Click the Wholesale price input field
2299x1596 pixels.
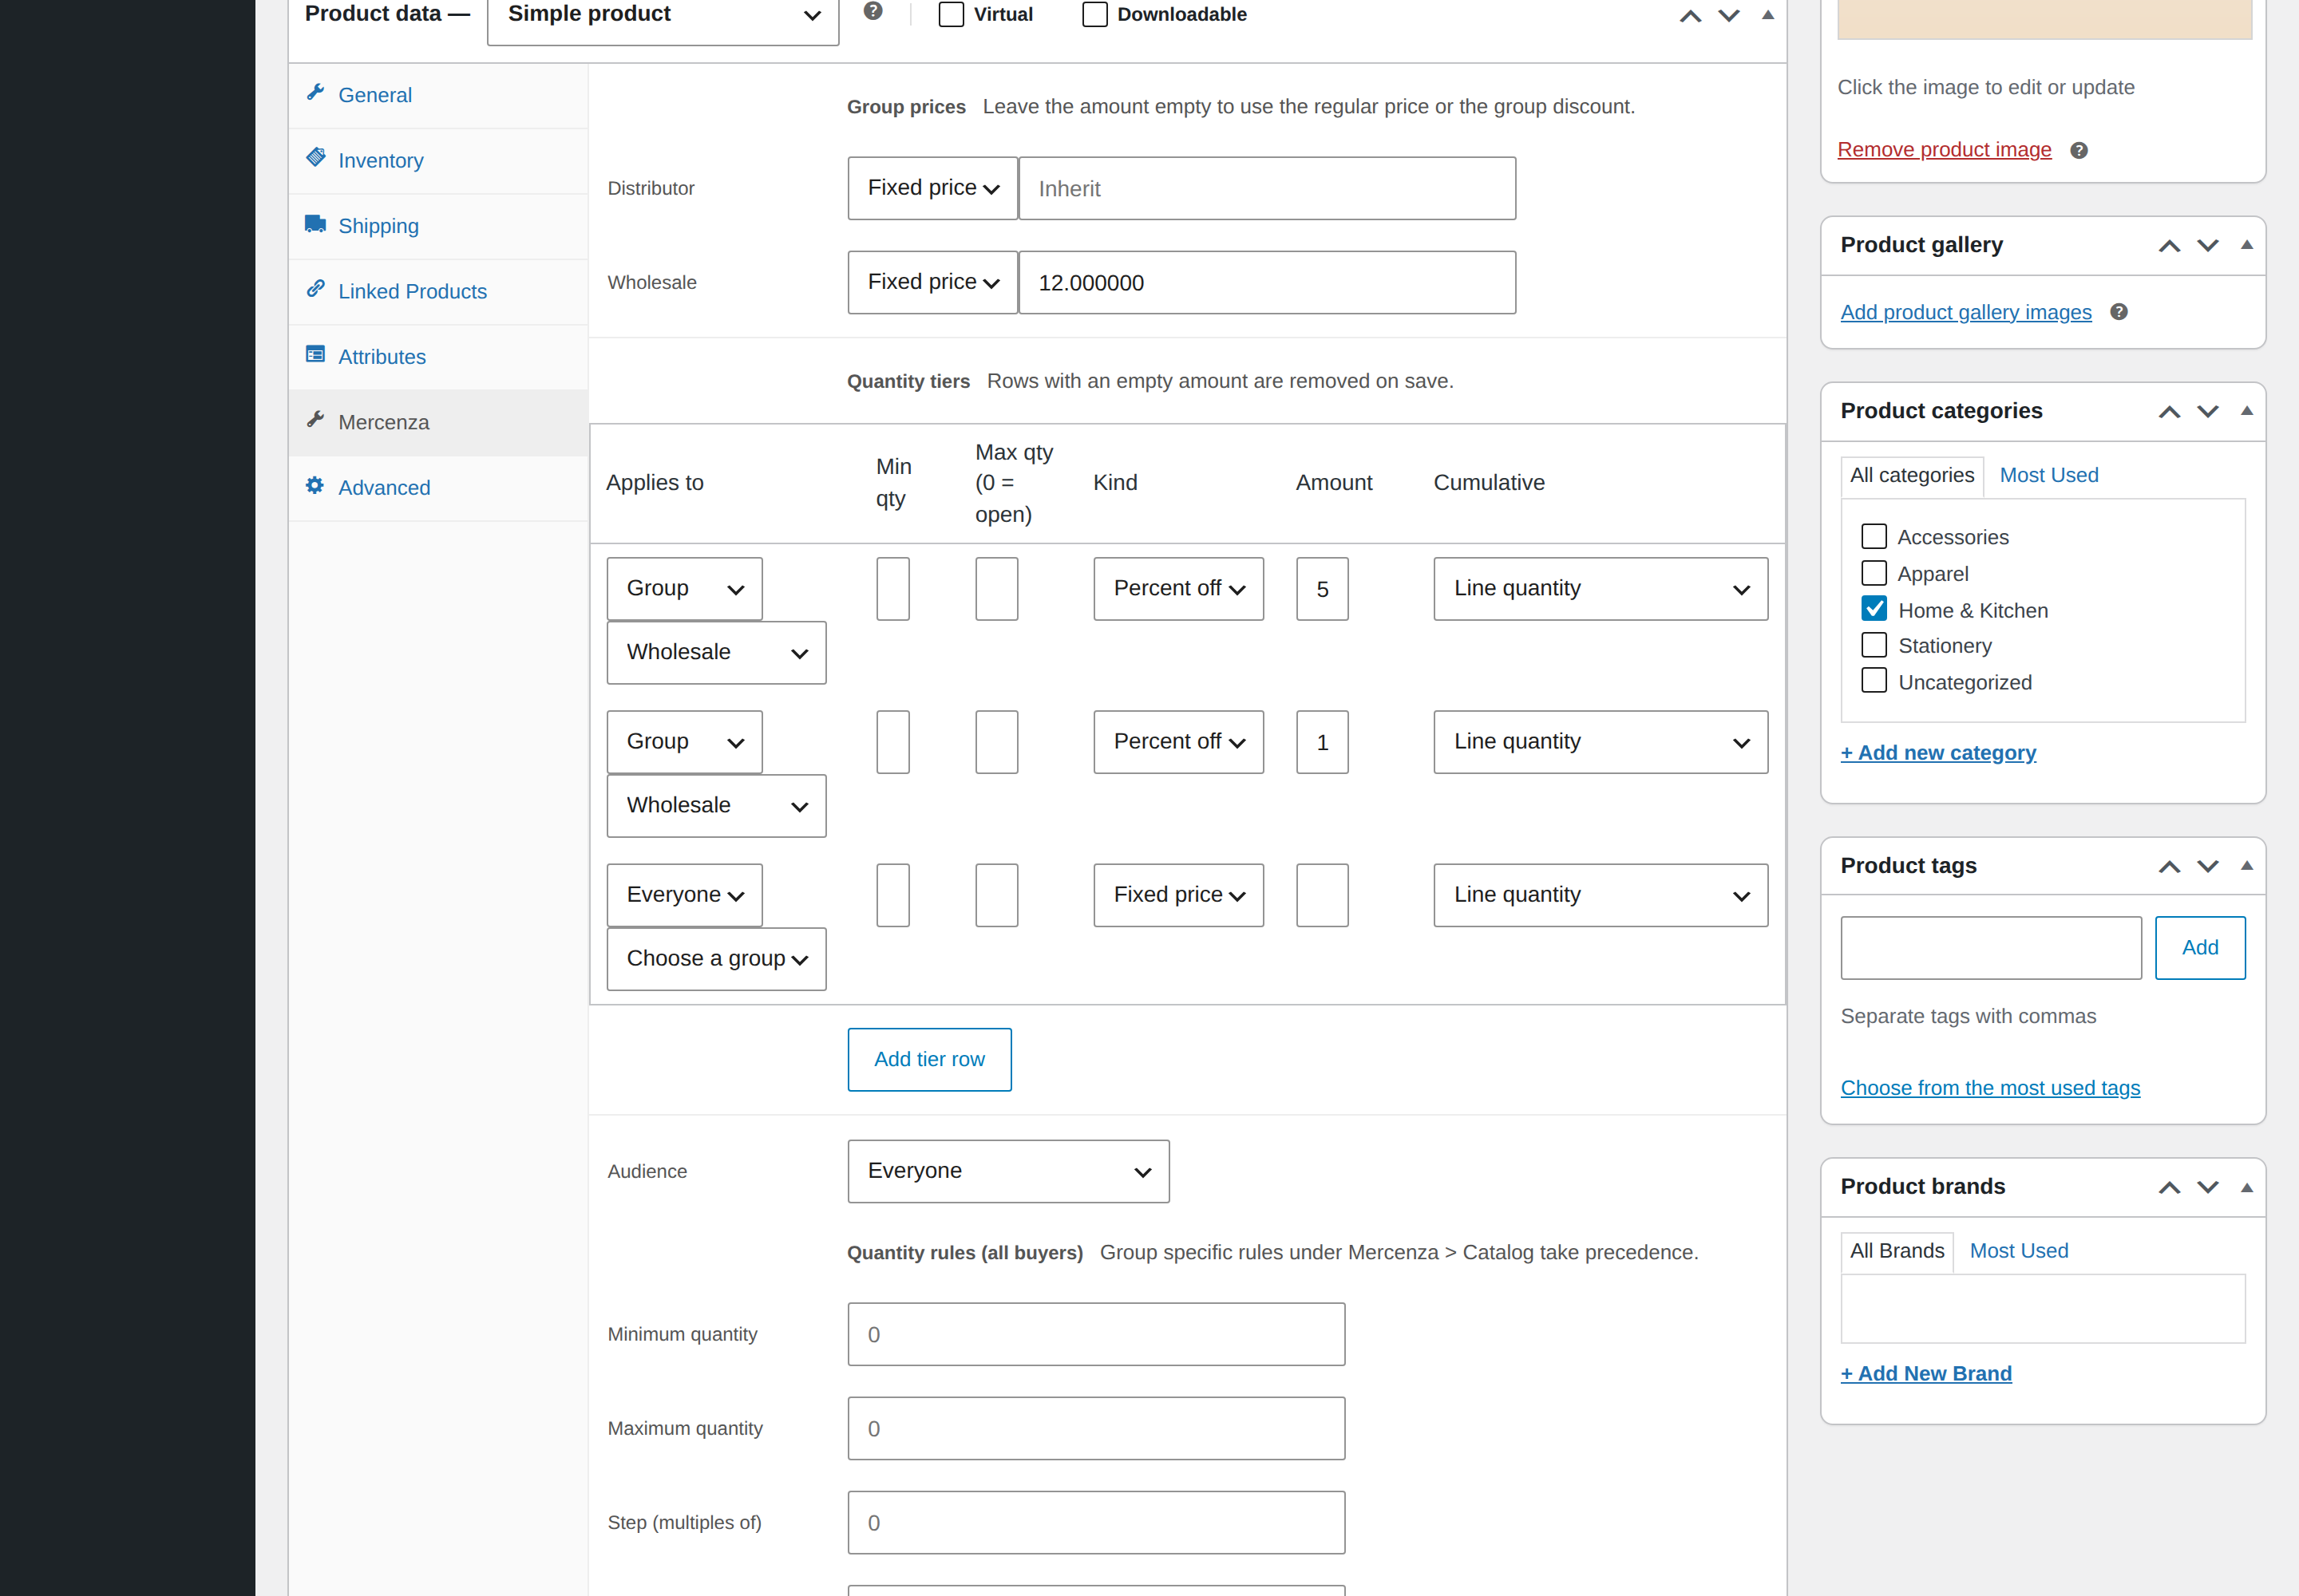[x=1267, y=283]
